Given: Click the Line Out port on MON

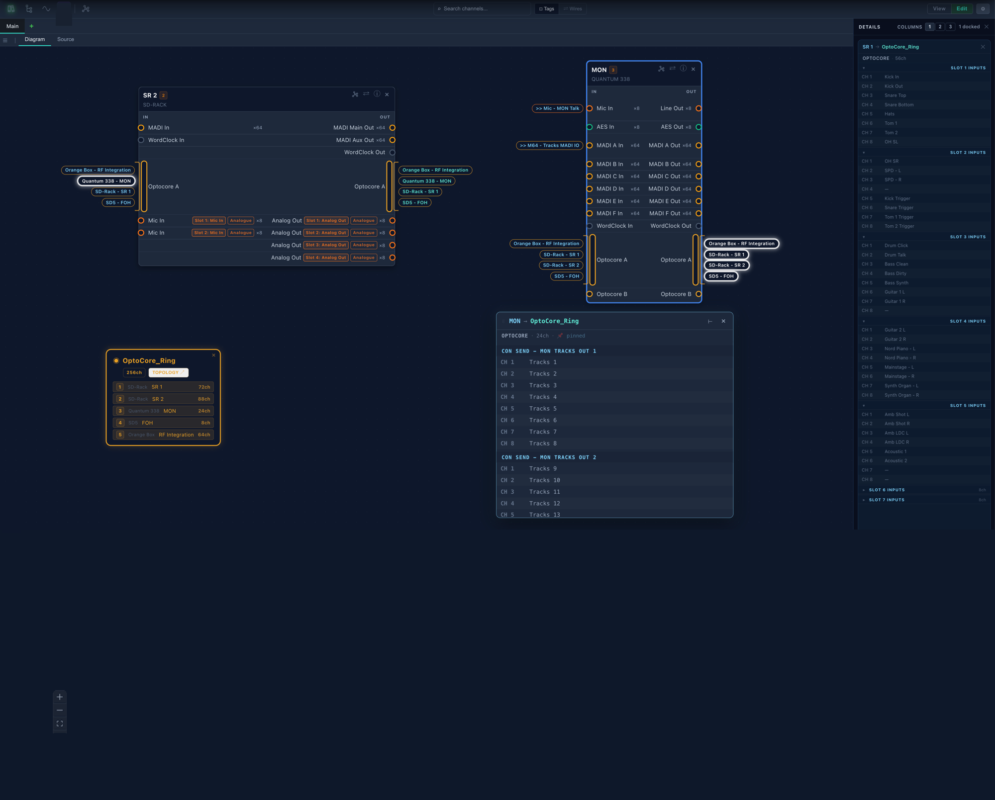Looking at the screenshot, I should (x=698, y=108).
